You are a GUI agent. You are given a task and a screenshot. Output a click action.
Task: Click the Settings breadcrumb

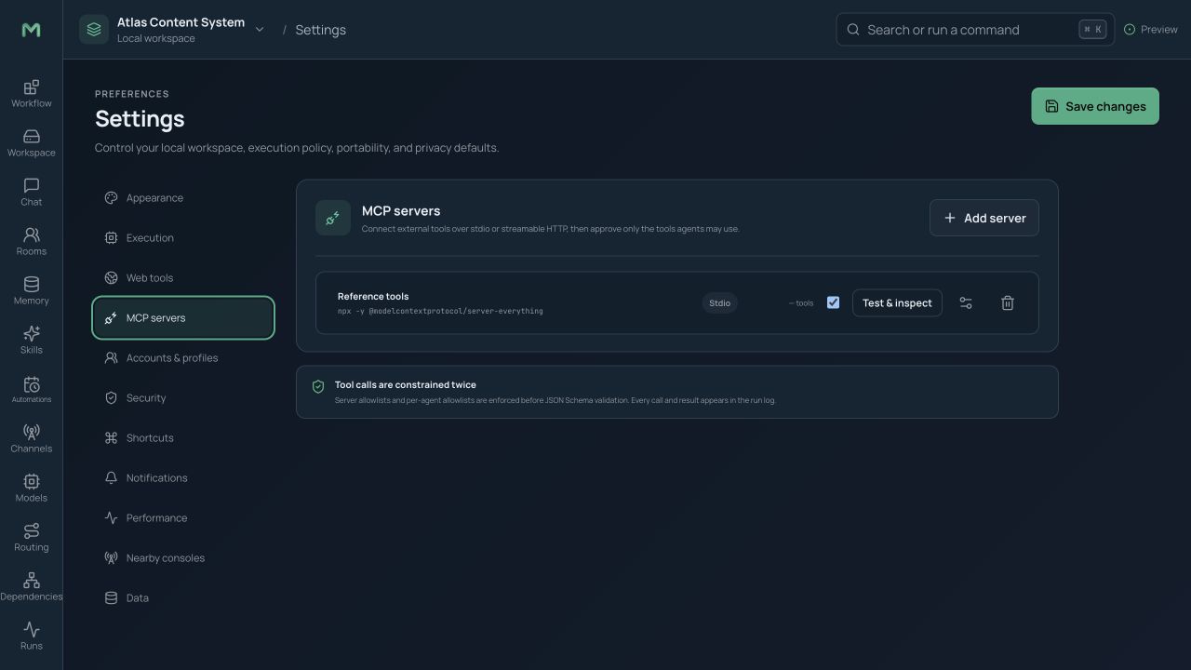coord(320,30)
